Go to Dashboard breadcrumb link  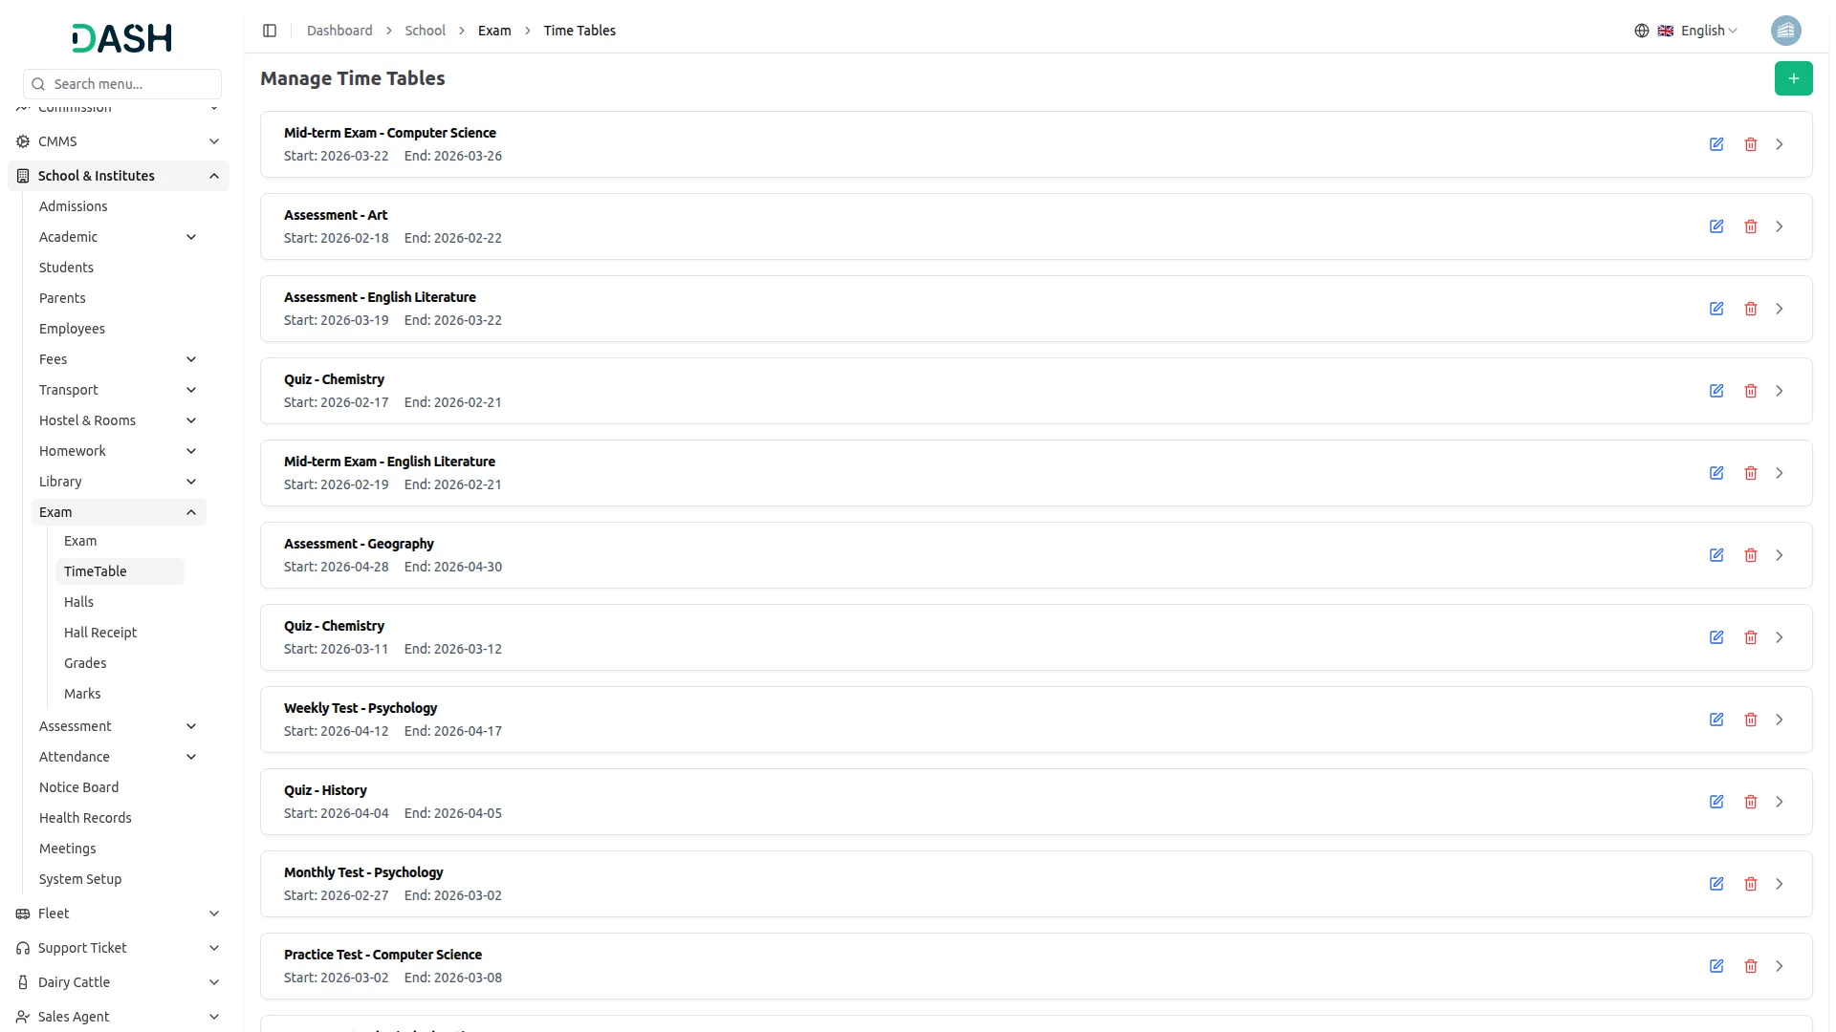tap(339, 31)
